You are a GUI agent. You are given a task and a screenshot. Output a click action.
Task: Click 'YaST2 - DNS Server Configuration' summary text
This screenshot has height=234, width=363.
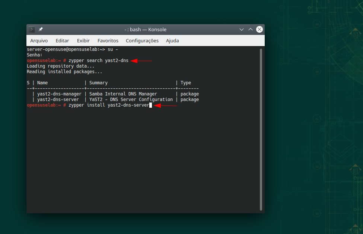click(131, 100)
